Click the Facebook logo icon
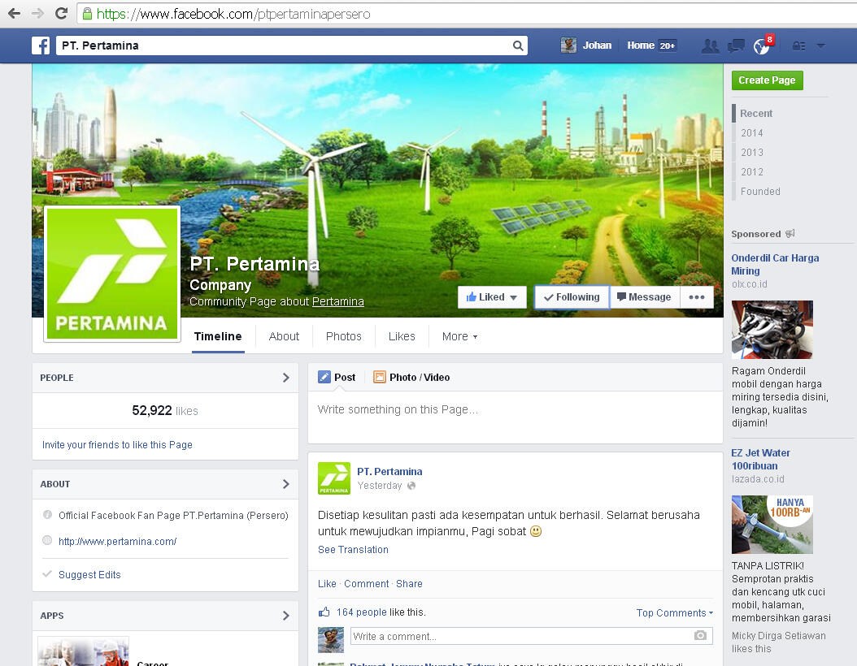 (x=41, y=45)
